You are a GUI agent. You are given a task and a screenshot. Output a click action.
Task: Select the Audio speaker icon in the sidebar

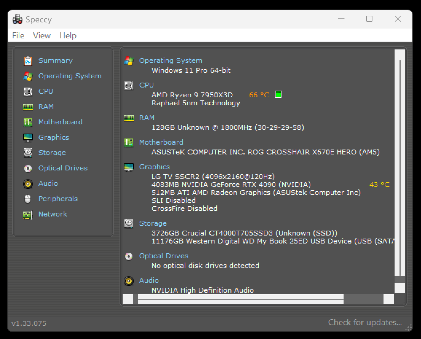[x=28, y=184]
